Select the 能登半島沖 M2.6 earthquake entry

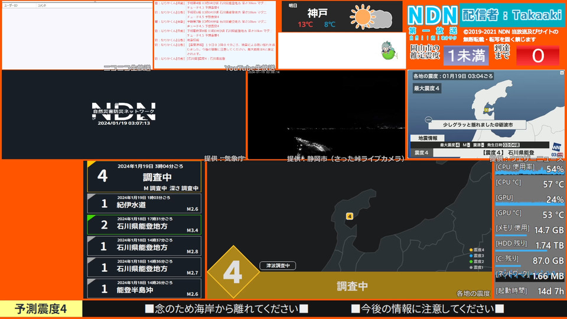144,288
